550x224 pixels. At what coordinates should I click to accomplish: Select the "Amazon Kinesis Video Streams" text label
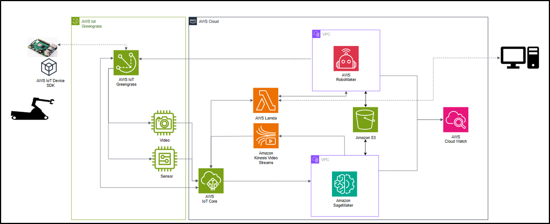266,158
